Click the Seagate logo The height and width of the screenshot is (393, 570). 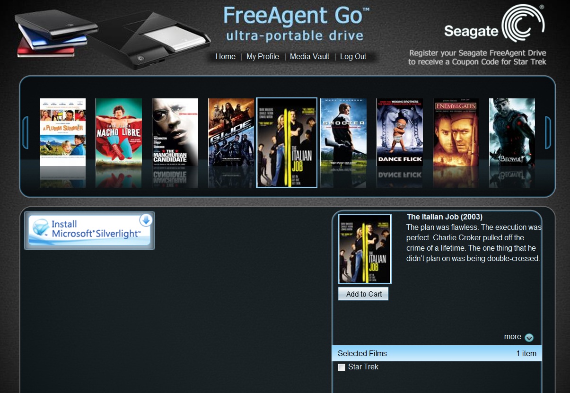(x=495, y=25)
